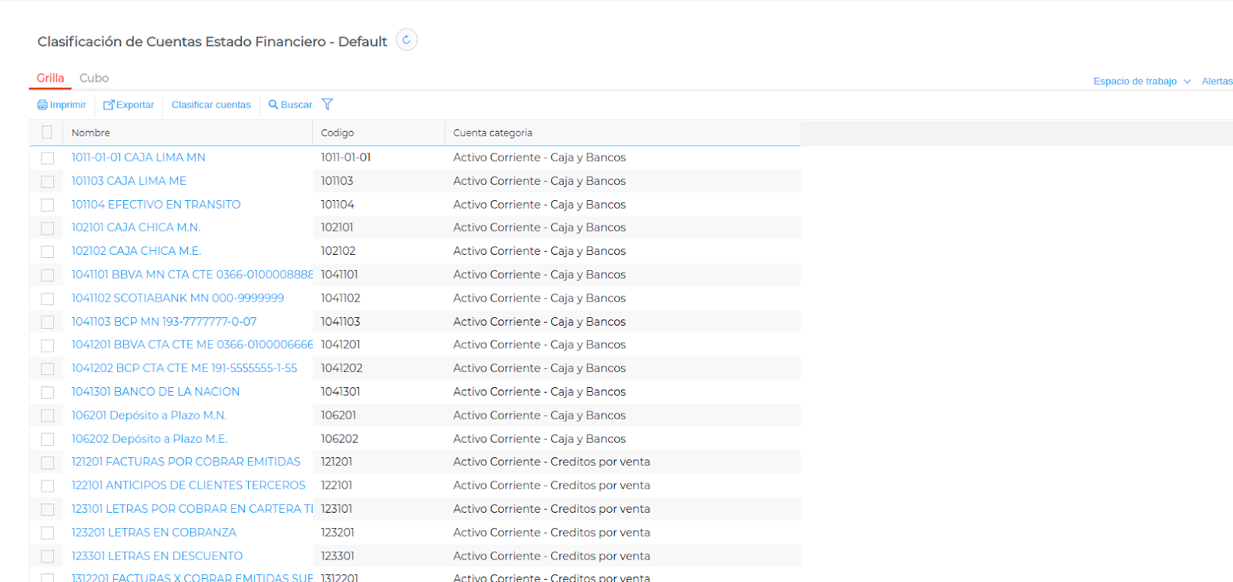The height and width of the screenshot is (582, 1233).
Task: Click the Clasificar cuentas button
Action: click(x=211, y=105)
